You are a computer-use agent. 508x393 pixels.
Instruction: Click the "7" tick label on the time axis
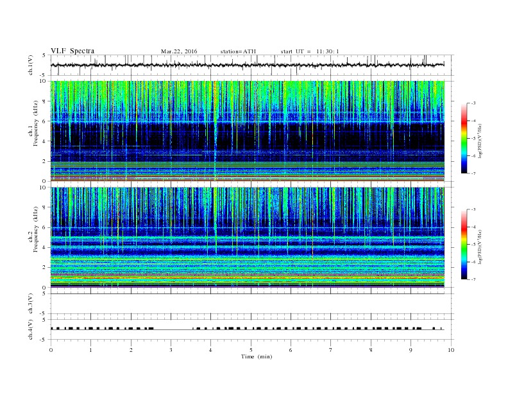click(331, 350)
